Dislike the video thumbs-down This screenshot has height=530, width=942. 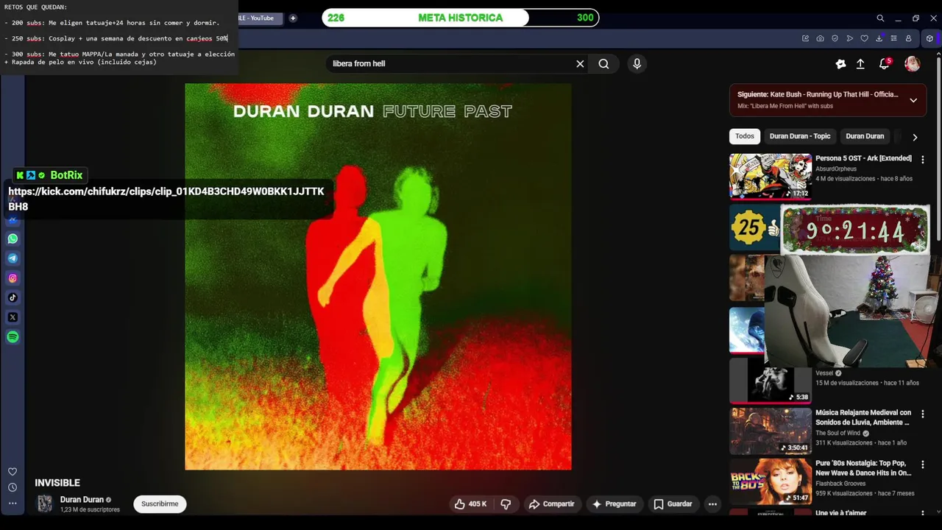(x=506, y=504)
